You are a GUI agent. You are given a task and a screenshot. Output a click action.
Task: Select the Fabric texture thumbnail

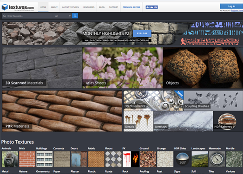tap(96, 159)
